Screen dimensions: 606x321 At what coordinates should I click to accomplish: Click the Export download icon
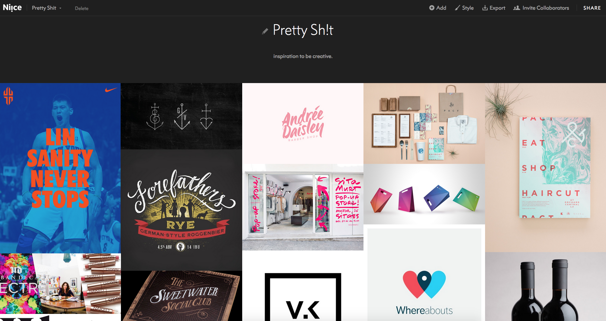click(485, 8)
